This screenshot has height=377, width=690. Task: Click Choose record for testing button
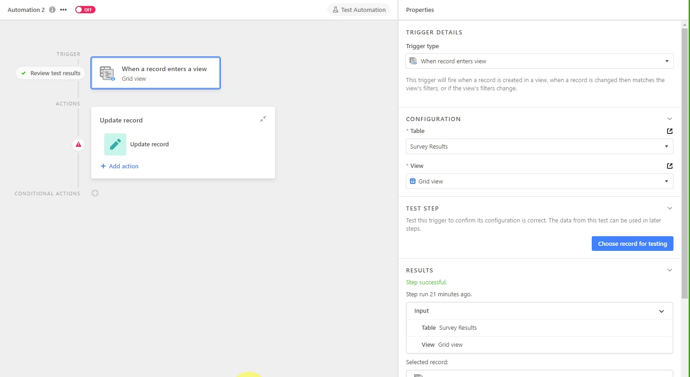(632, 244)
